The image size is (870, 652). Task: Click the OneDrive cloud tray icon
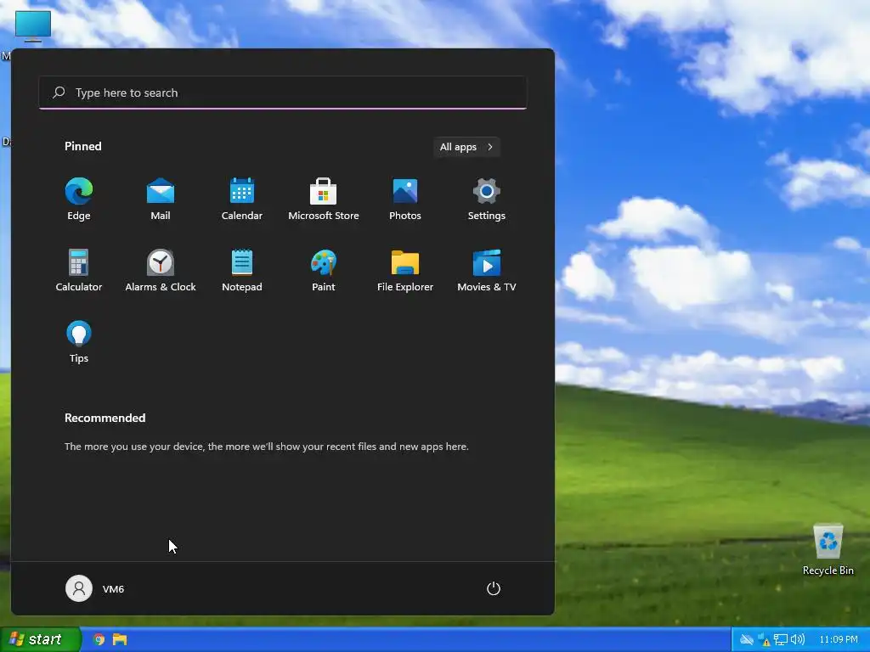click(x=747, y=639)
